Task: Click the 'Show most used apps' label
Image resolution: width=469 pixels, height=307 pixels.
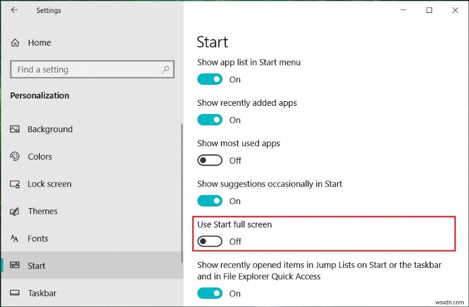Action: coord(239,143)
